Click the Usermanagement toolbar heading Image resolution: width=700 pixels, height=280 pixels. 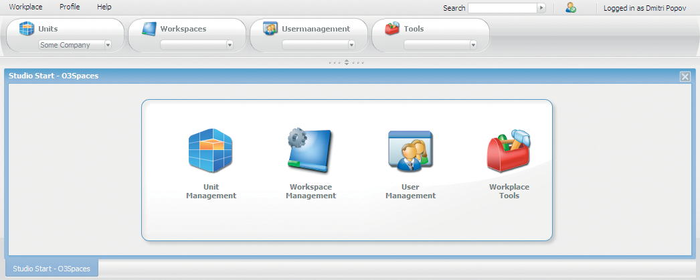pyautogui.click(x=316, y=29)
